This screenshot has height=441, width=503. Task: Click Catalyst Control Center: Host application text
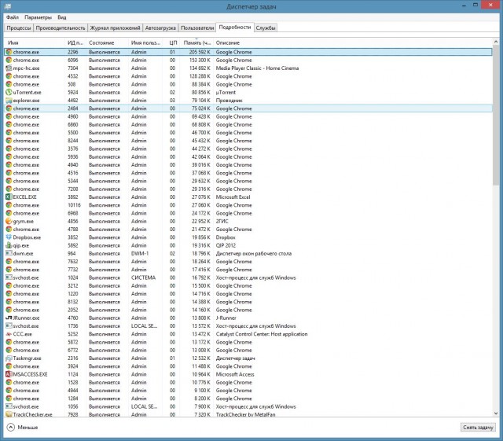pyautogui.click(x=262, y=334)
